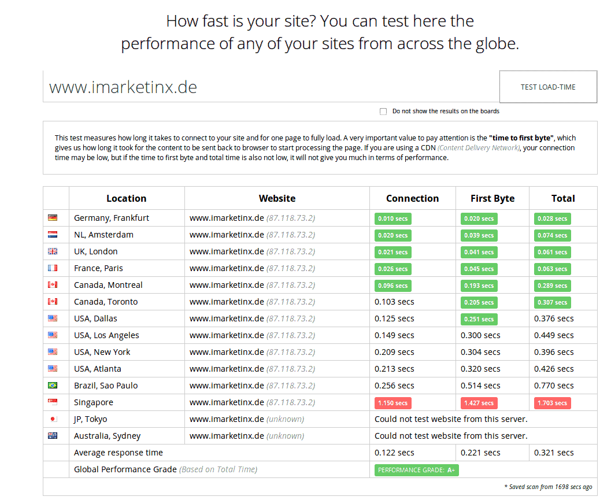Click the Brazil flag icon
611x500 pixels.
53,386
